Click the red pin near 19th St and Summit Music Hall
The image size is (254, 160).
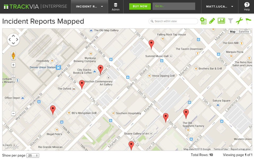coord(151,45)
